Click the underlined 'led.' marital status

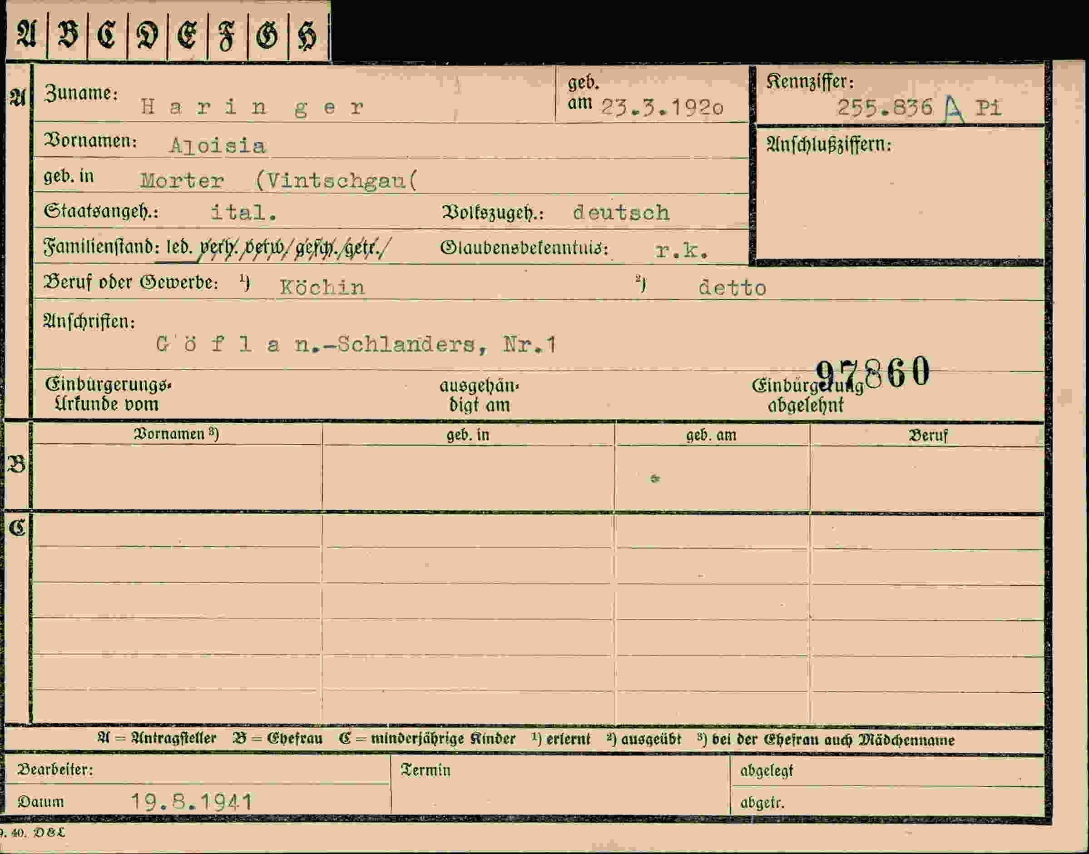pyautogui.click(x=180, y=247)
